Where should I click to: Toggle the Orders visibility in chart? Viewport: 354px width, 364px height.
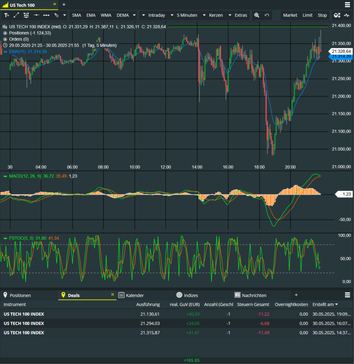[5, 39]
